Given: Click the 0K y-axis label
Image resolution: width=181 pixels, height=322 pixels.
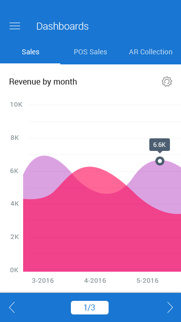Looking at the screenshot, I should (15, 270).
